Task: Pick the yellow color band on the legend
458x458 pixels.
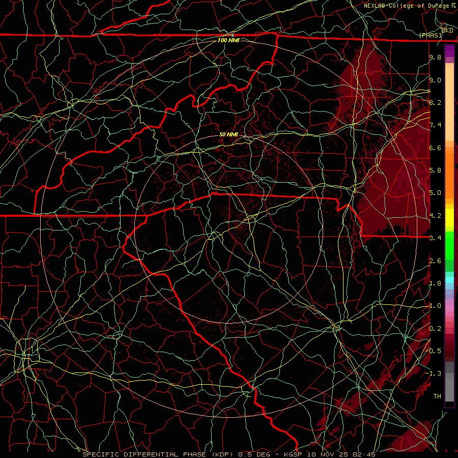Action: click(449, 218)
